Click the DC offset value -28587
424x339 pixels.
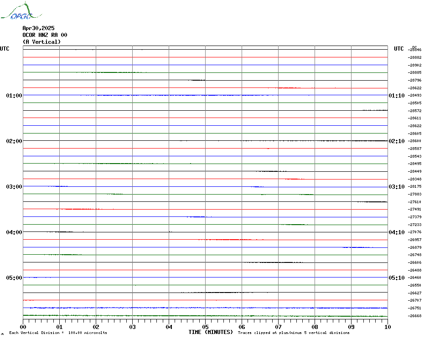pos(414,149)
